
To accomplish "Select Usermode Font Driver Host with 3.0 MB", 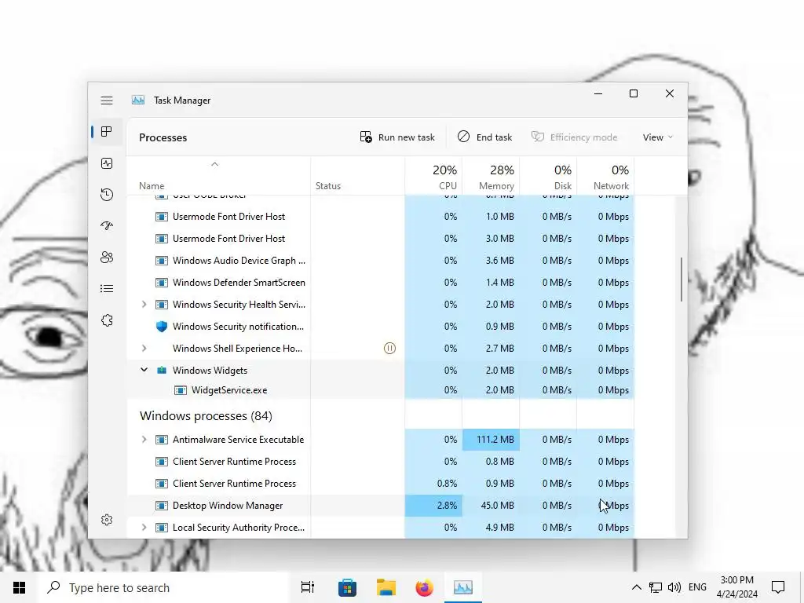I will 381,239.
